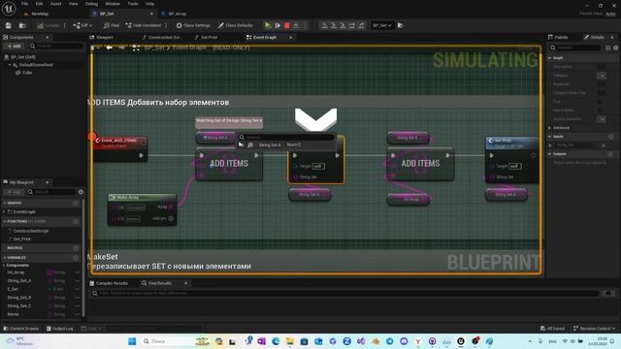Open the Asset menu
The width and height of the screenshot is (621, 349).
coord(56,4)
